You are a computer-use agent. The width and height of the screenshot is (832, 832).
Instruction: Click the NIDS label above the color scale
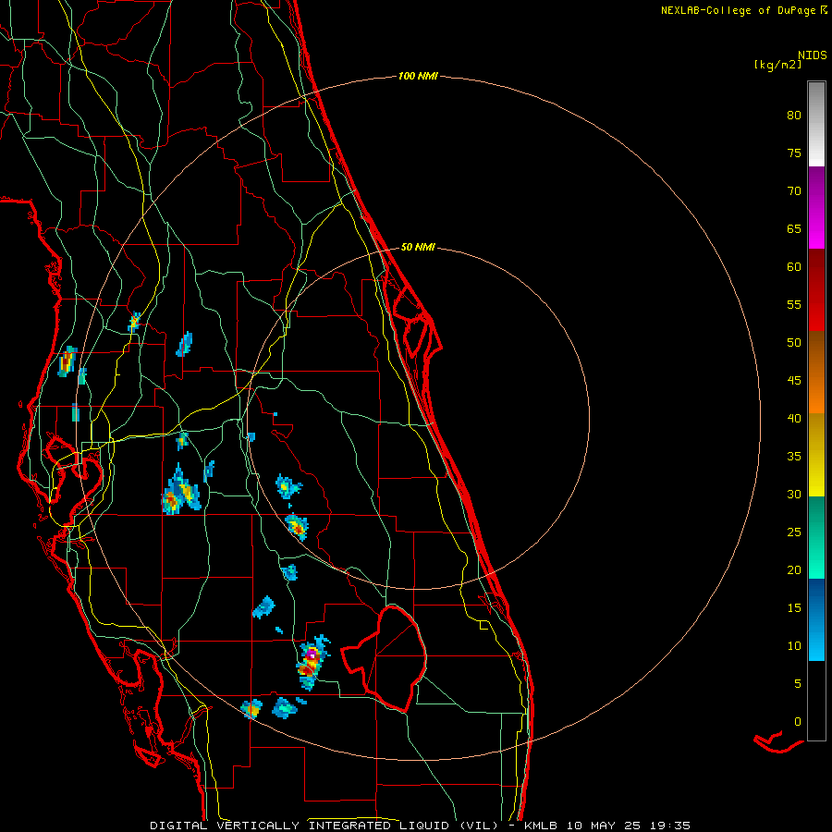tap(812, 55)
